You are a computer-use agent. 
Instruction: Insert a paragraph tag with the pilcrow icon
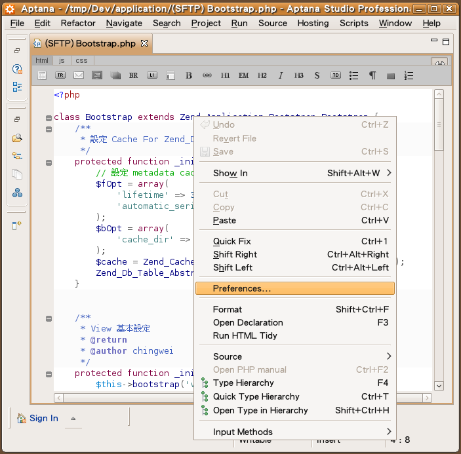tap(372, 75)
